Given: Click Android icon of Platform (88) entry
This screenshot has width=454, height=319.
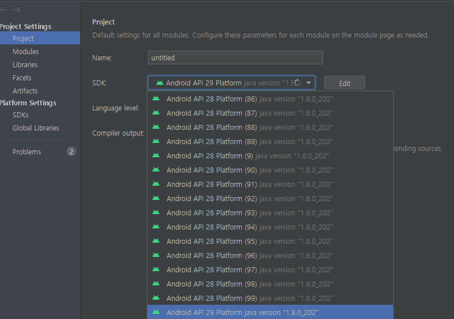Looking at the screenshot, I should [156, 126].
